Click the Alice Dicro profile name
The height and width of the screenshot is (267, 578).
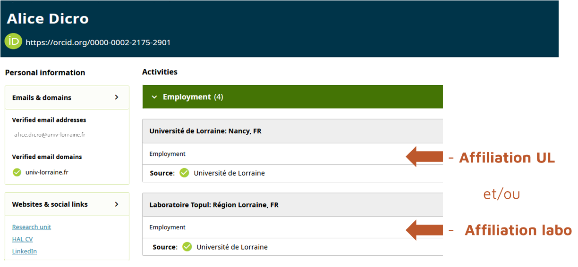[x=48, y=19]
